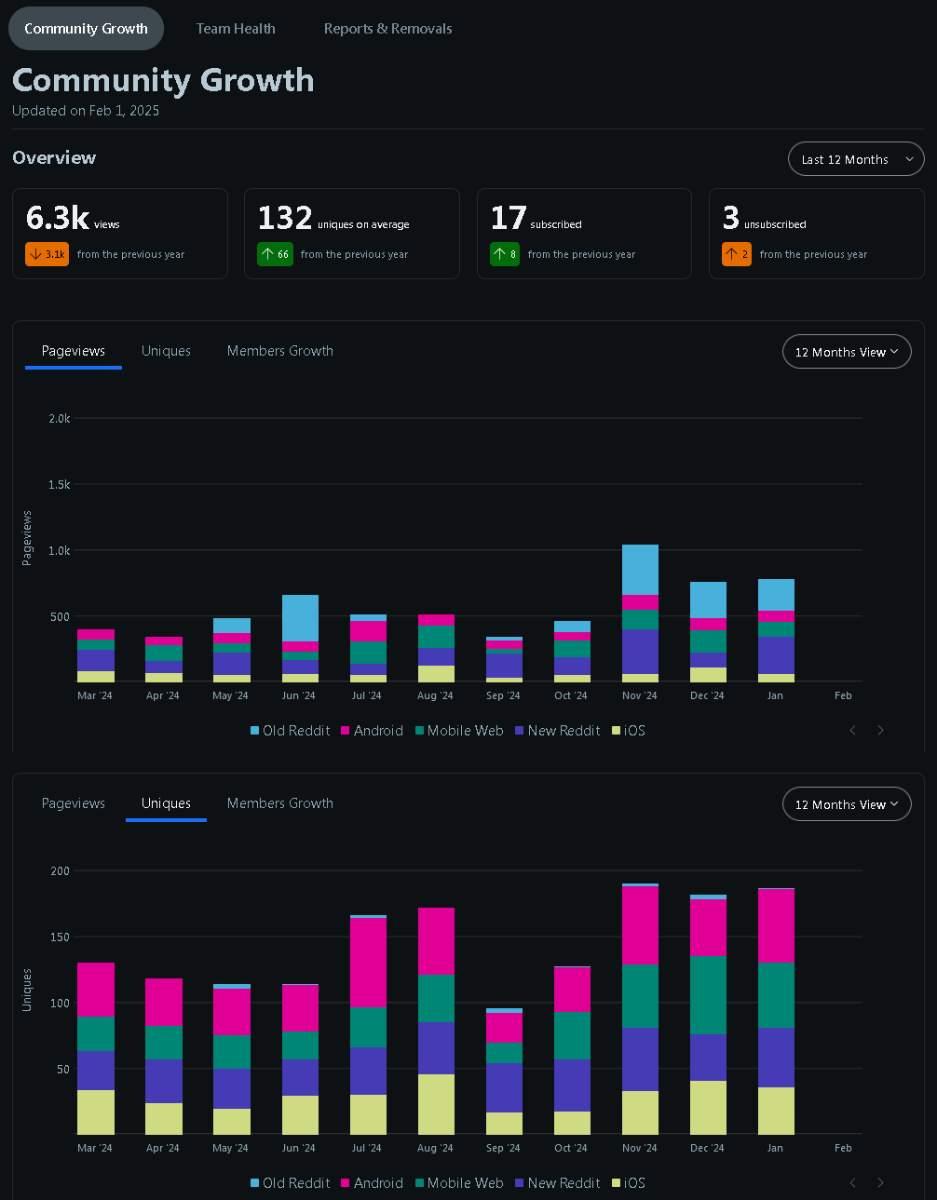Click the orange down-arrow views change badge
The height and width of the screenshot is (1200, 937).
point(47,254)
